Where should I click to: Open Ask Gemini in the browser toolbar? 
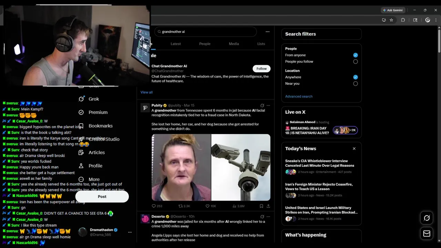tap(393, 10)
